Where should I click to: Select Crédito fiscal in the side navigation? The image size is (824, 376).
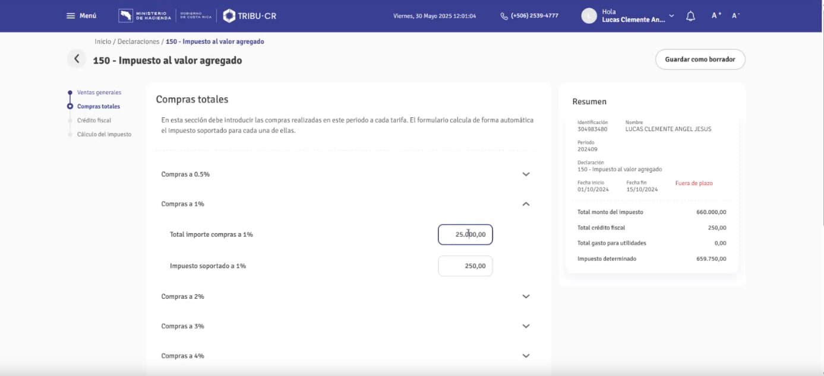pos(93,120)
